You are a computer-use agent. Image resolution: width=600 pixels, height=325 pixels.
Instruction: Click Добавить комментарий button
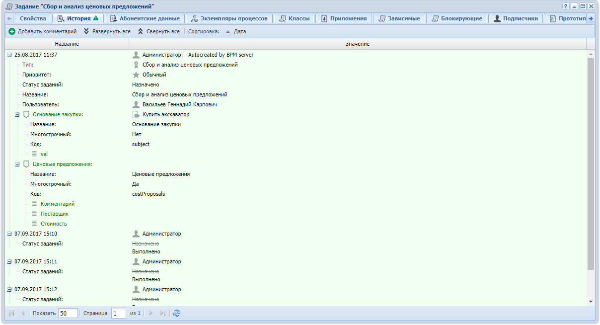[x=43, y=31]
